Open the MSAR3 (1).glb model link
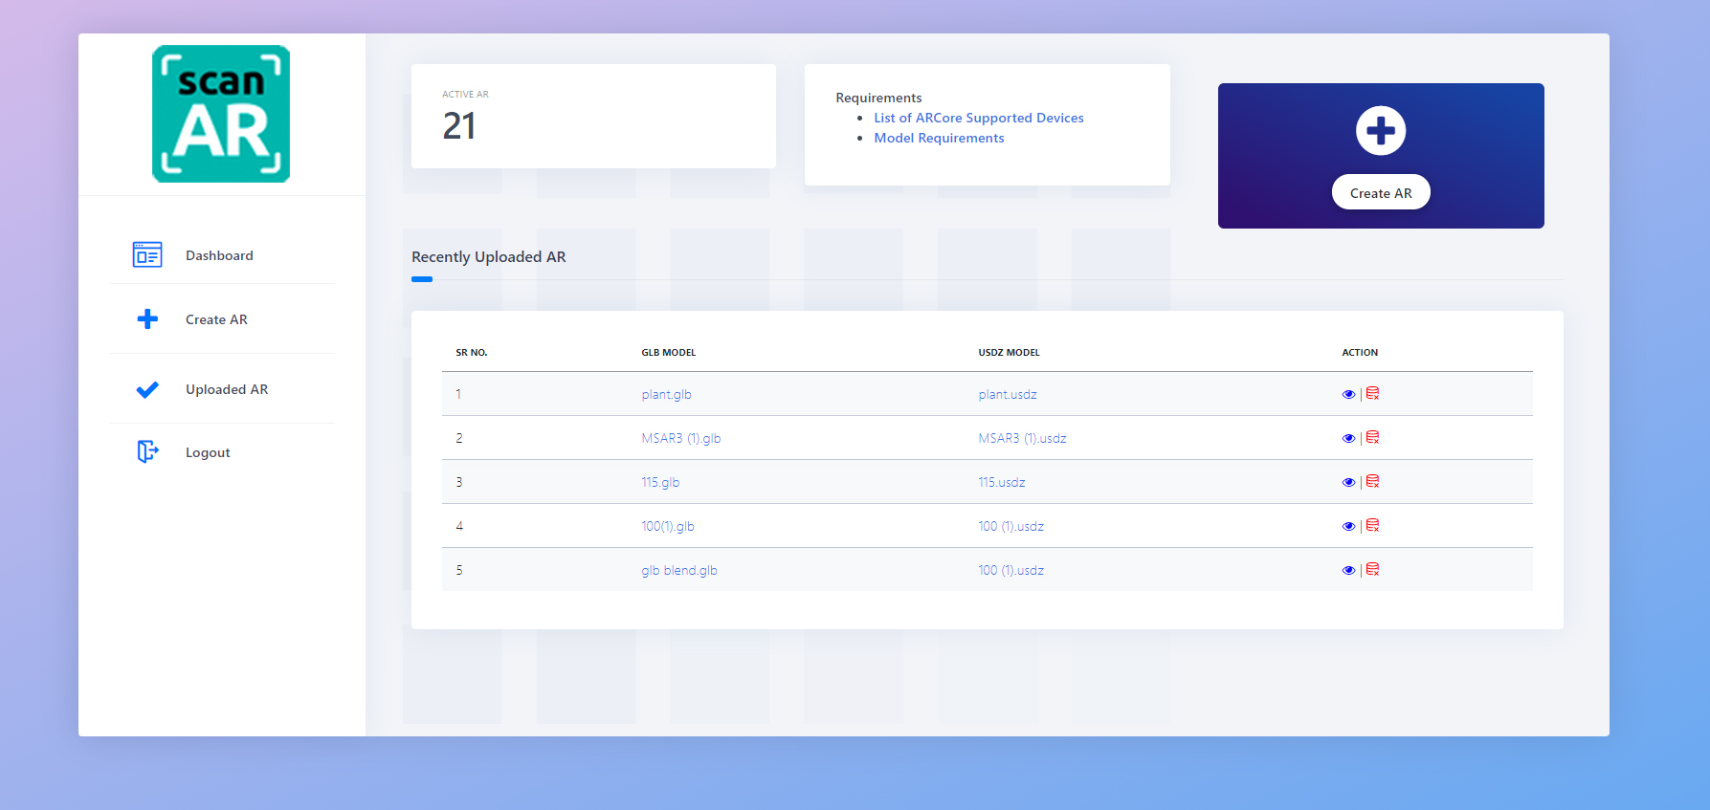Image resolution: width=1710 pixels, height=810 pixels. coord(681,438)
